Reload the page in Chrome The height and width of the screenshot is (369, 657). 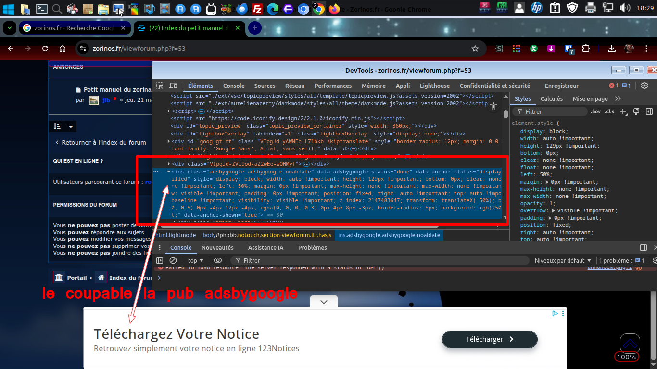(x=45, y=49)
